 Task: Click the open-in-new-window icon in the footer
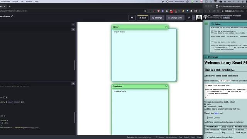pos(156,137)
